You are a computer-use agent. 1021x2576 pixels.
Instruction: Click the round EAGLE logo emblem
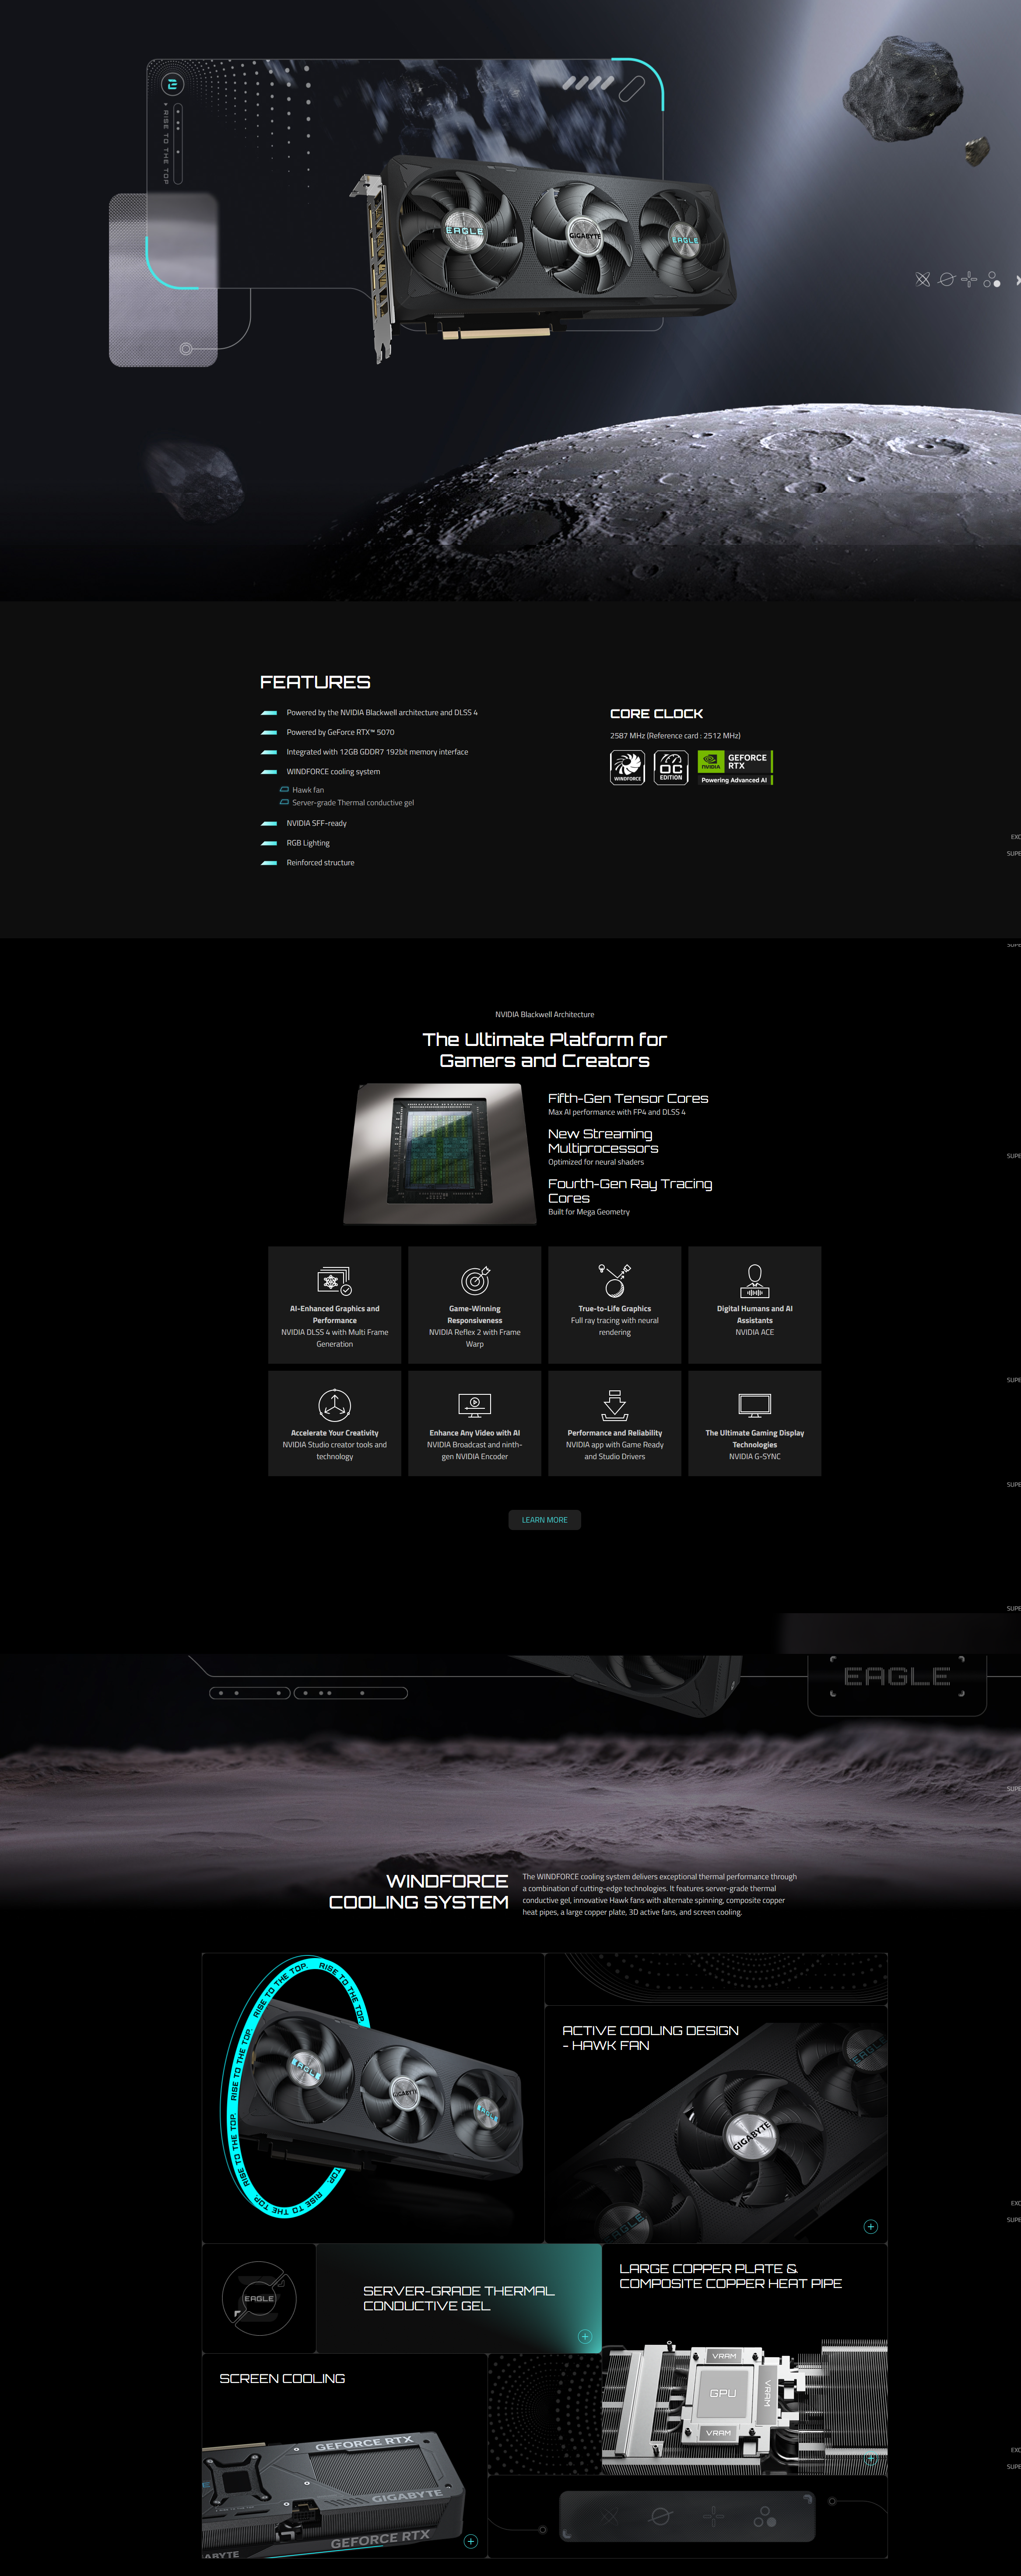coord(258,2298)
